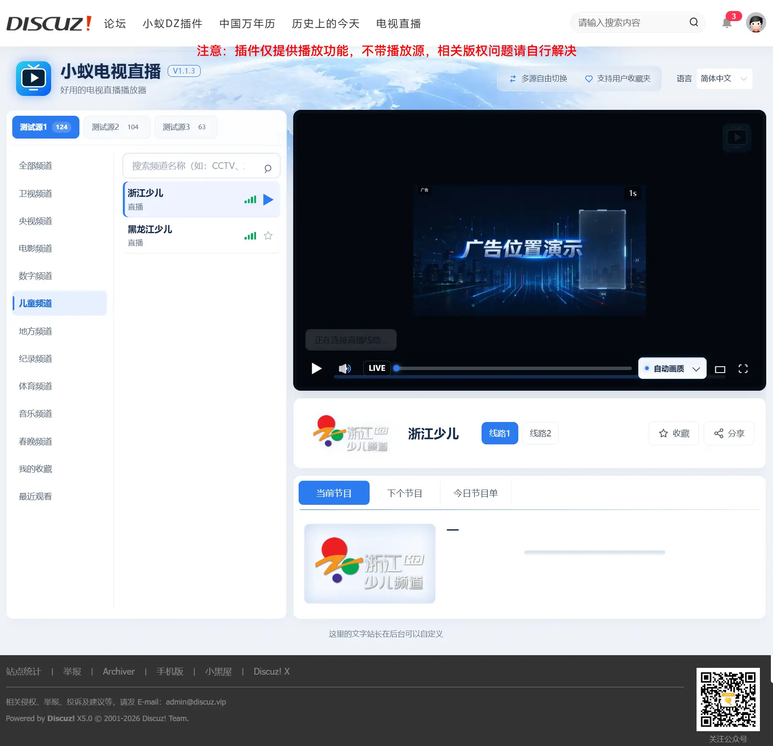Click the ad position demo thumbnail
Screen dimensions: 773x746
tap(529, 250)
